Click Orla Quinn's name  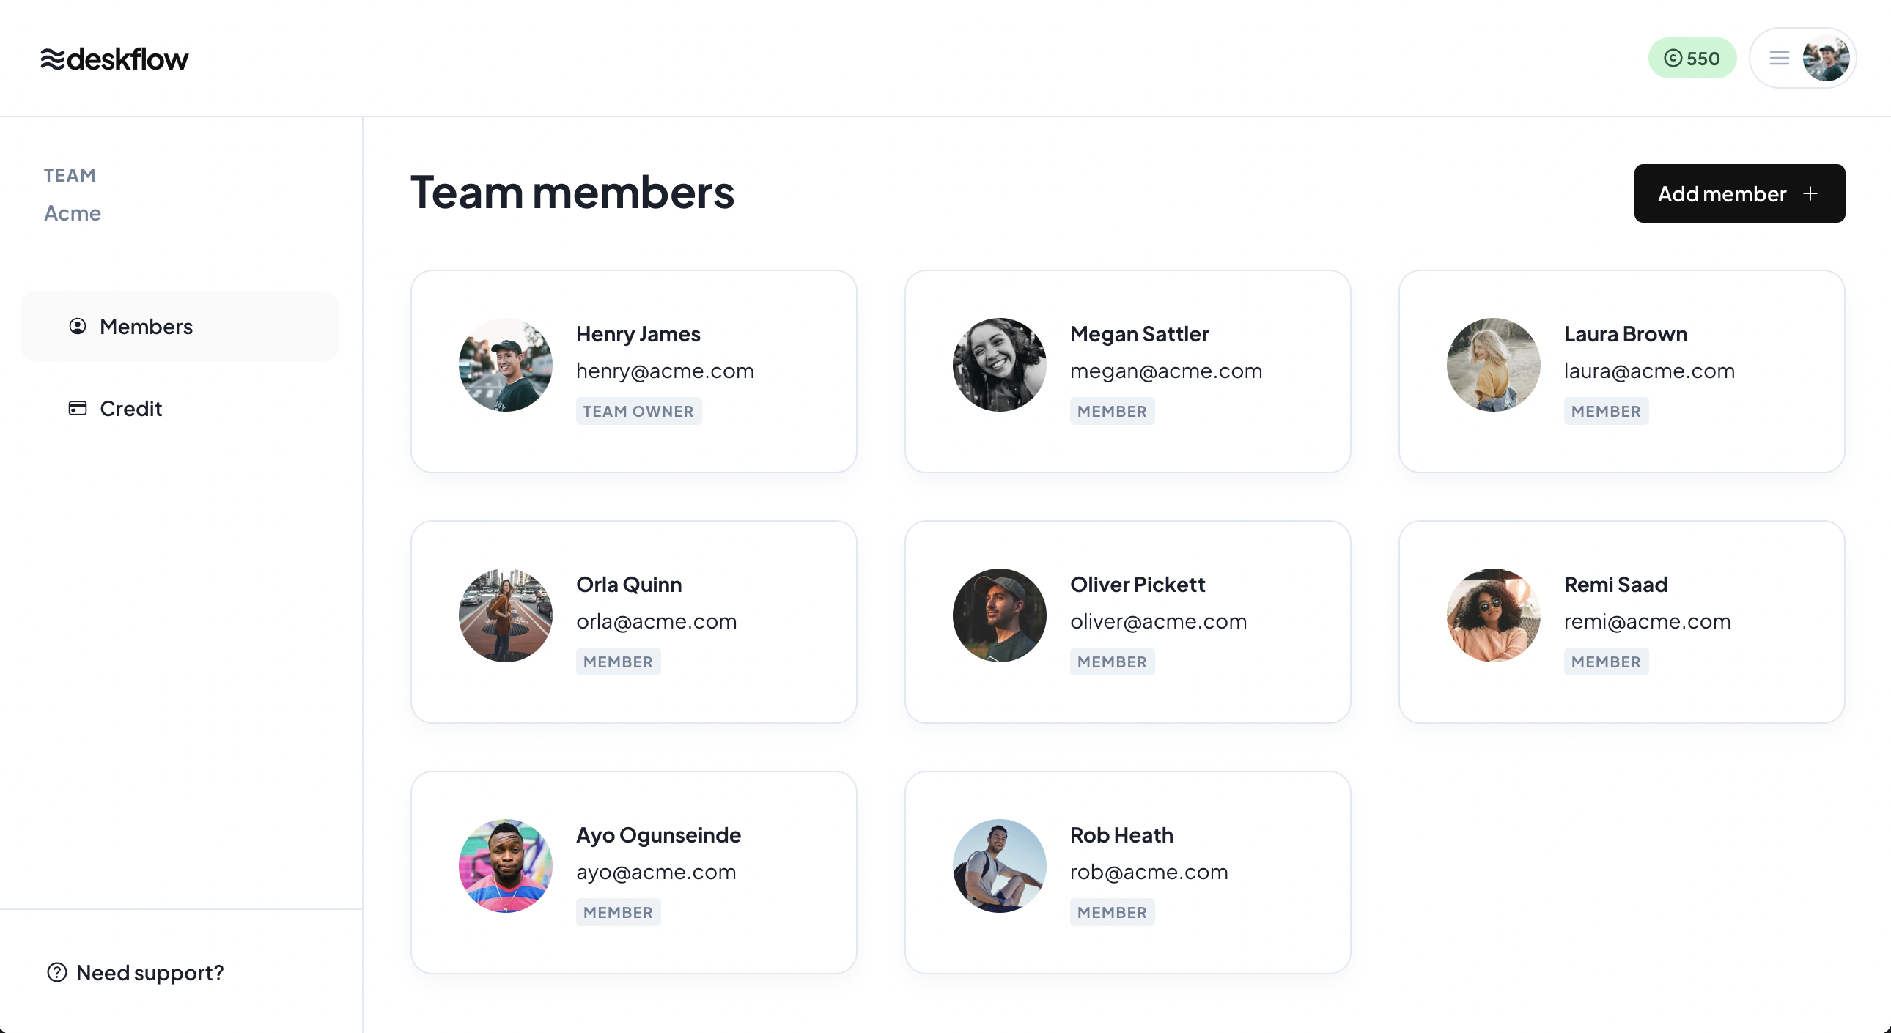628,585
